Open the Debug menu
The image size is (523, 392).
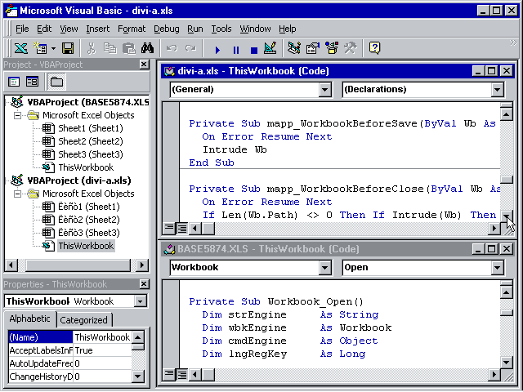pyautogui.click(x=167, y=29)
